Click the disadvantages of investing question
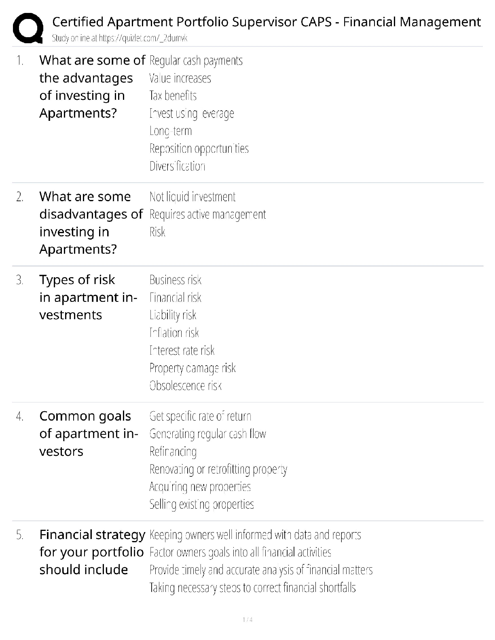The width and height of the screenshot is (495, 640). click(x=91, y=223)
